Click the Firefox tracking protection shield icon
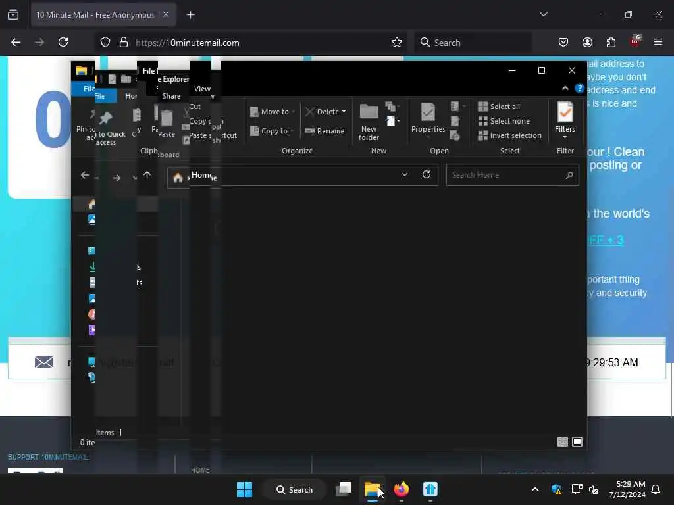Image resolution: width=674 pixels, height=505 pixels. (105, 43)
